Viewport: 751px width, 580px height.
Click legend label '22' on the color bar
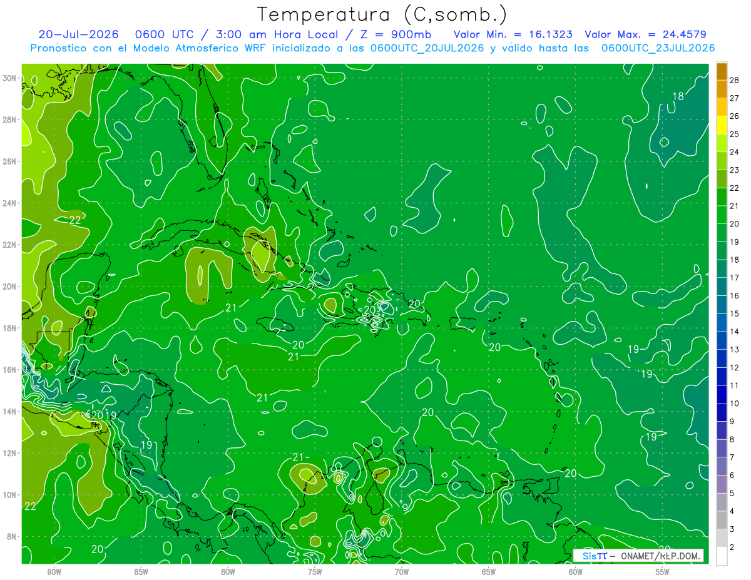point(734,188)
